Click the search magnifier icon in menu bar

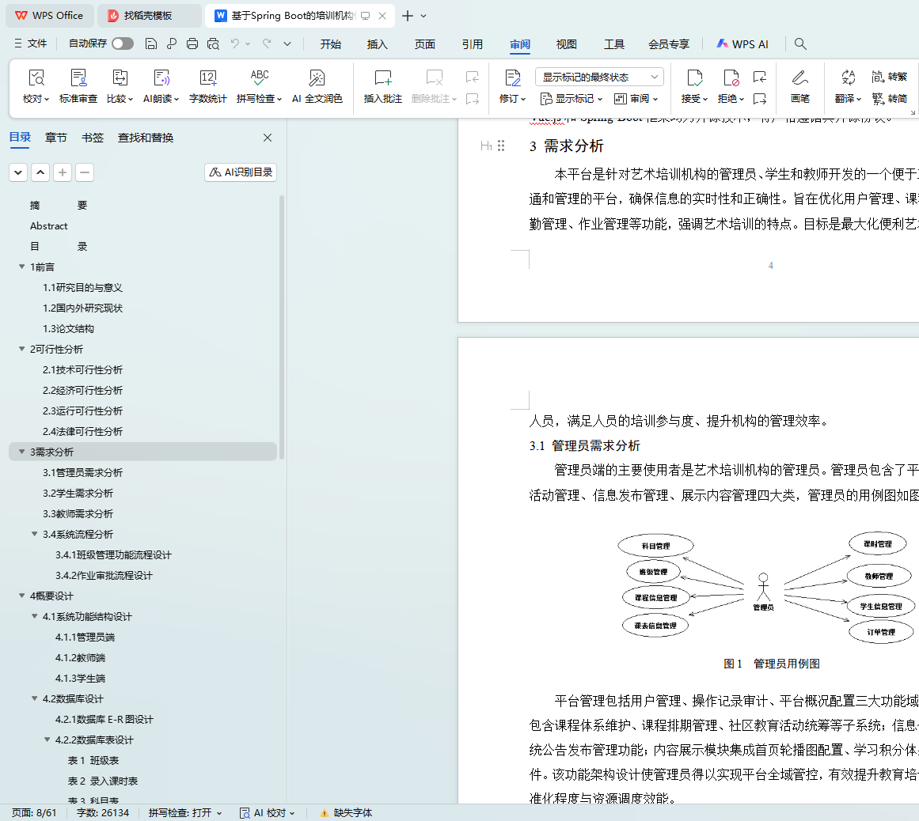pos(800,44)
